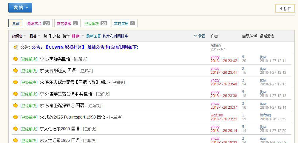Click gold ingot icon beside 高尔夫球场疑云

(x=16, y=82)
